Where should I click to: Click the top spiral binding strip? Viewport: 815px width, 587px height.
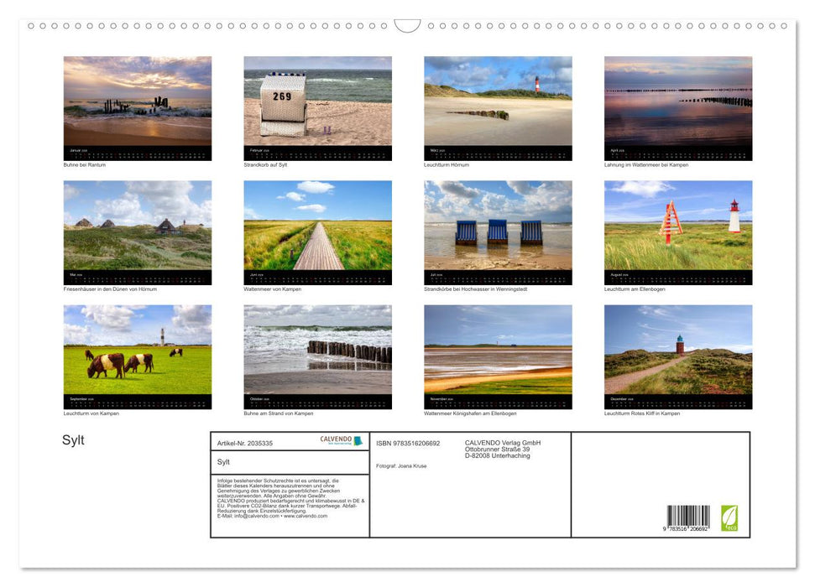coord(407,26)
